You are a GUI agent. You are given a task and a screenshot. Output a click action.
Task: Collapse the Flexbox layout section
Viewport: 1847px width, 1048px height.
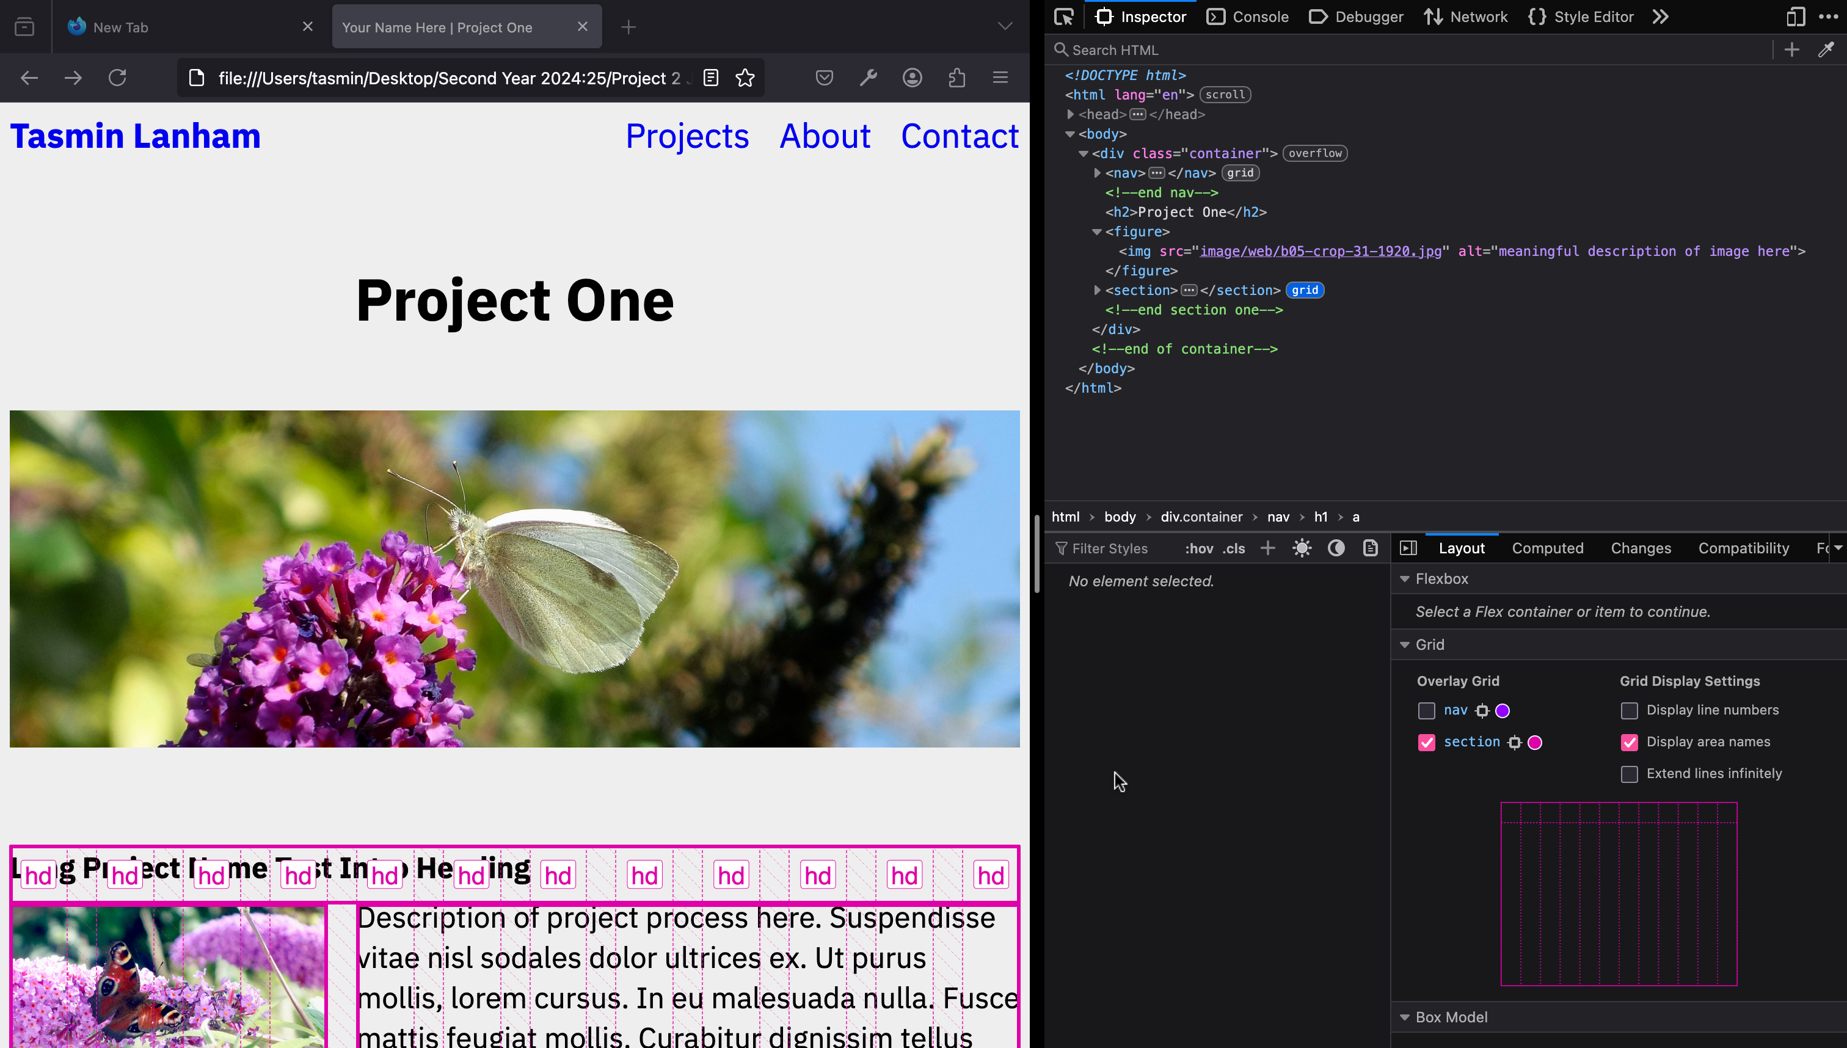pyautogui.click(x=1404, y=579)
